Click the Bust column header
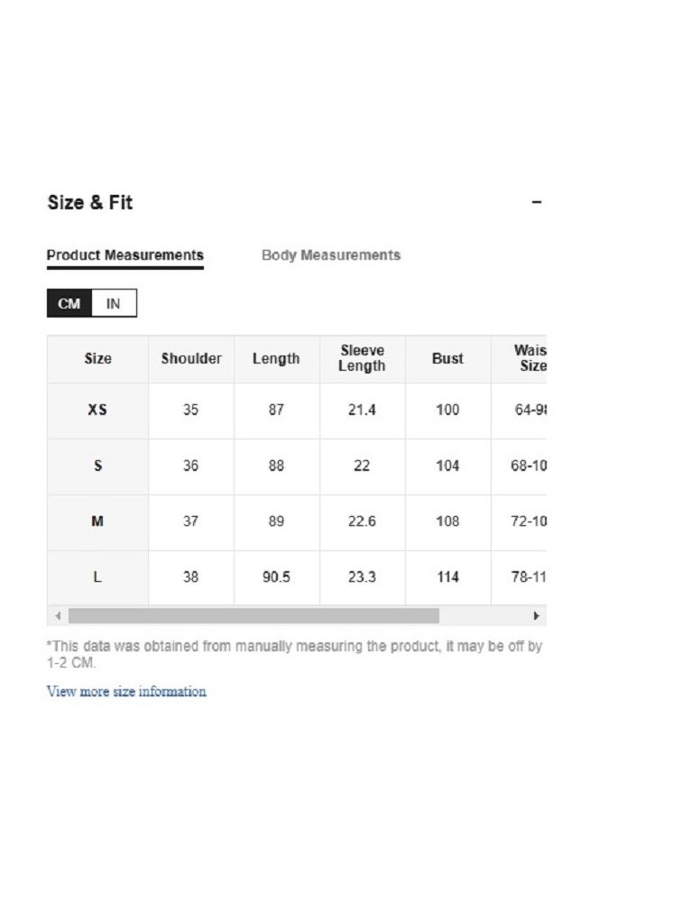 447,359
